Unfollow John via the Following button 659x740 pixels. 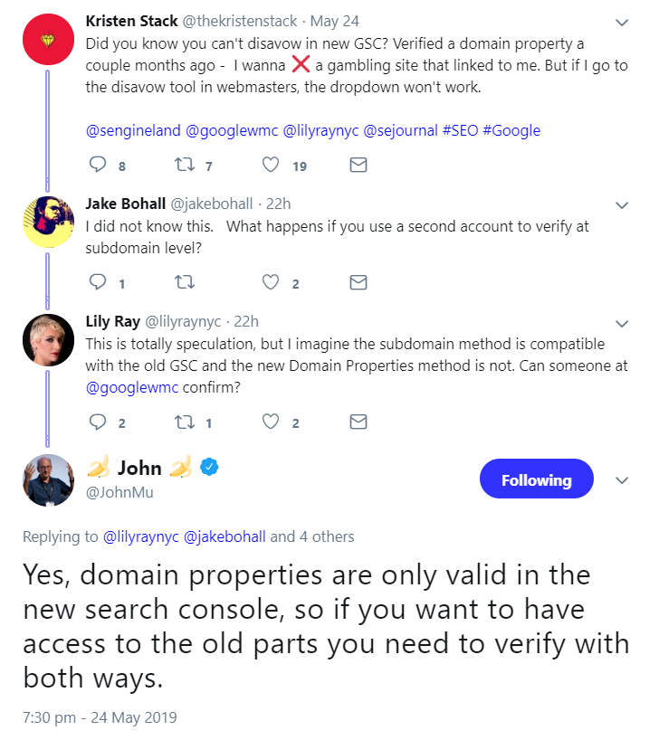click(x=536, y=479)
